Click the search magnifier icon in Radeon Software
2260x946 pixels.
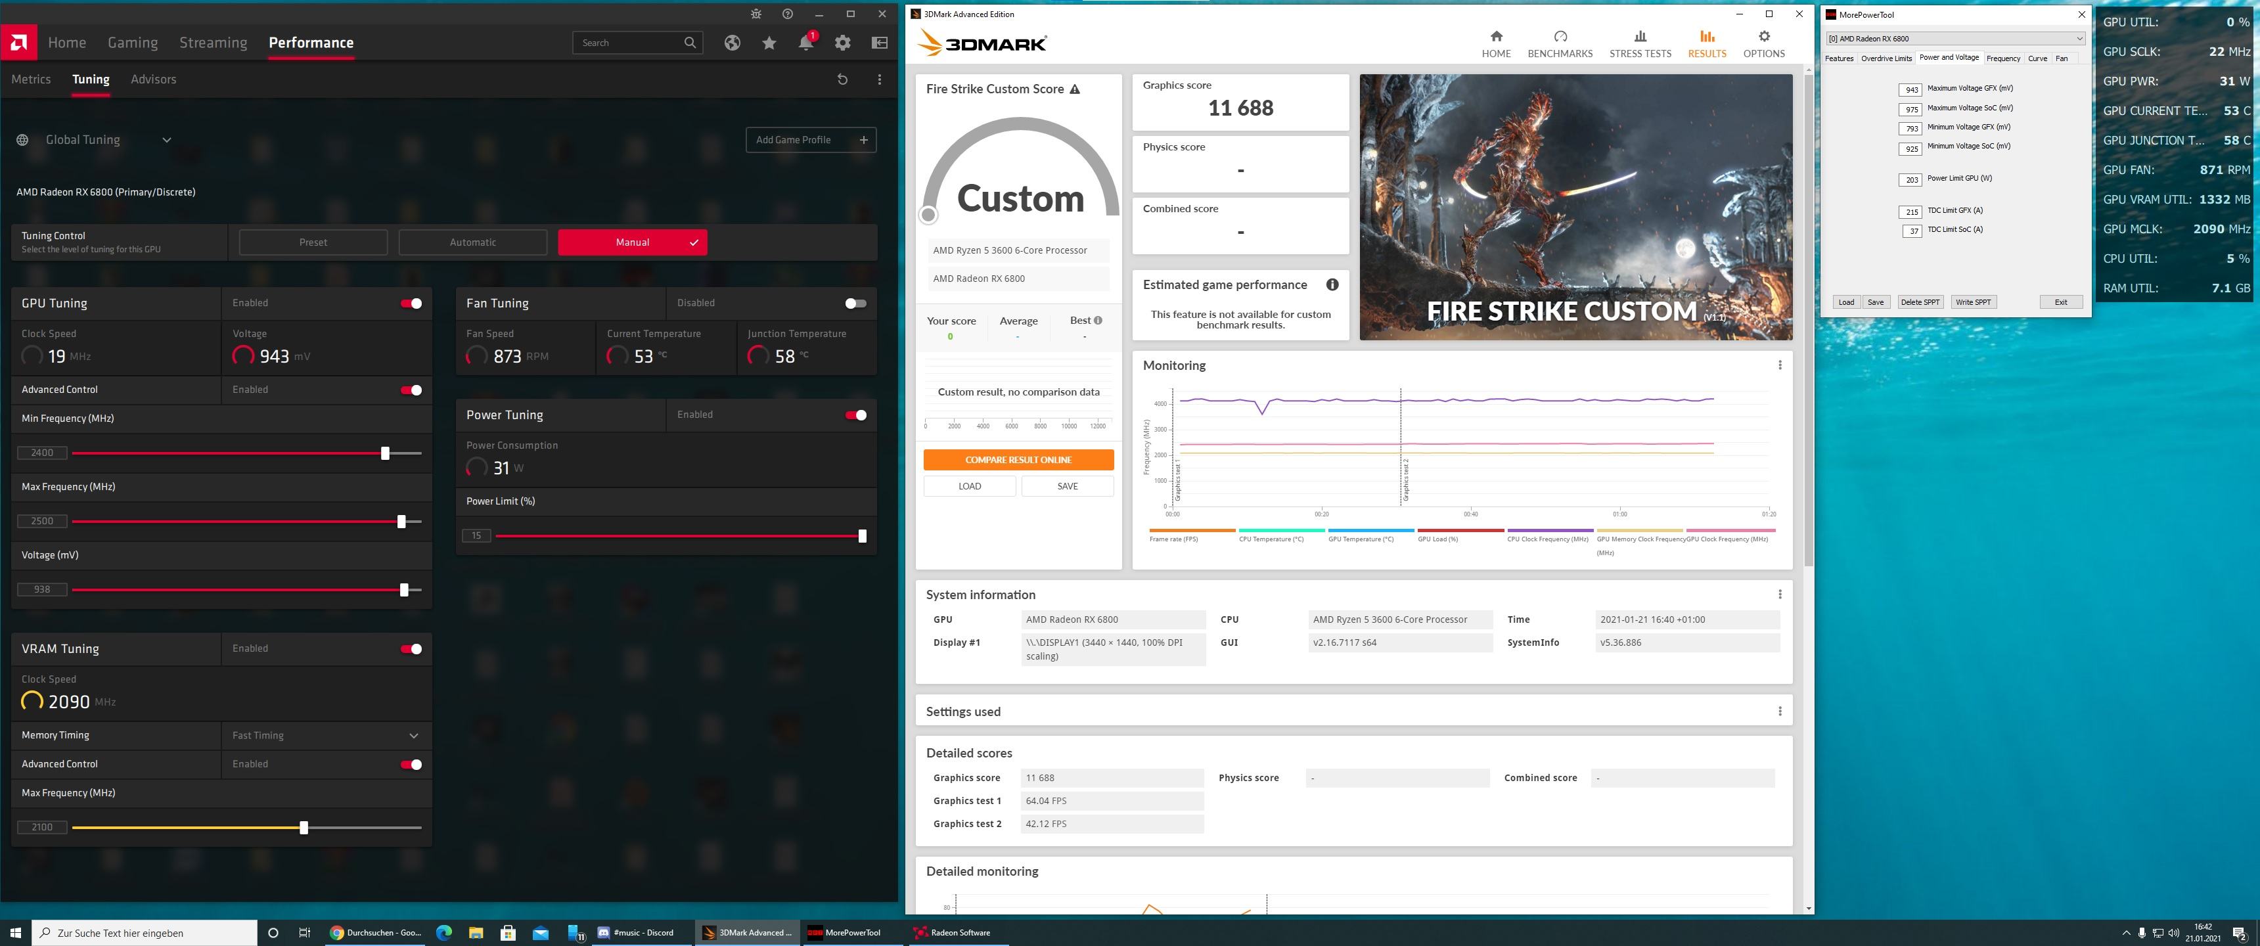690,42
